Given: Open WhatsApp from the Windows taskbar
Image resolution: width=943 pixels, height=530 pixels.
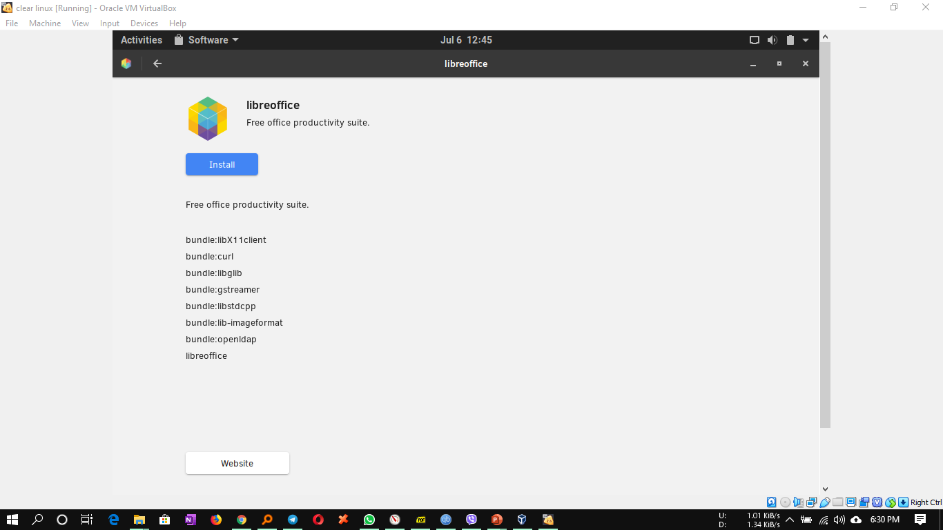Looking at the screenshot, I should point(369,520).
